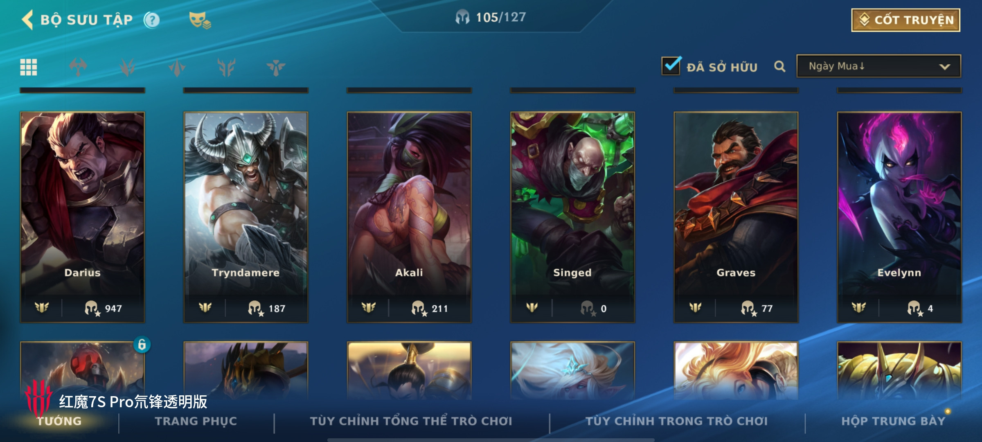This screenshot has width=982, height=442.
Task: Open the Cốt Truyện lore button
Action: point(905,20)
